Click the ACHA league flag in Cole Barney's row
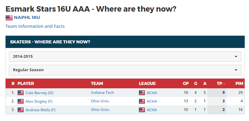The width and height of the screenshot is (249, 121). pyautogui.click(x=142, y=93)
